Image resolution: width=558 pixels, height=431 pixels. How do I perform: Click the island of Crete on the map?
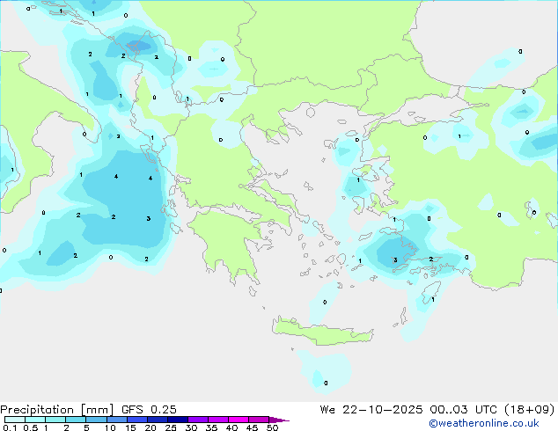coord(322,332)
